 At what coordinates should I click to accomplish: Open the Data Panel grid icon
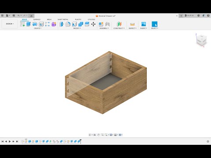[x=2, y=15]
